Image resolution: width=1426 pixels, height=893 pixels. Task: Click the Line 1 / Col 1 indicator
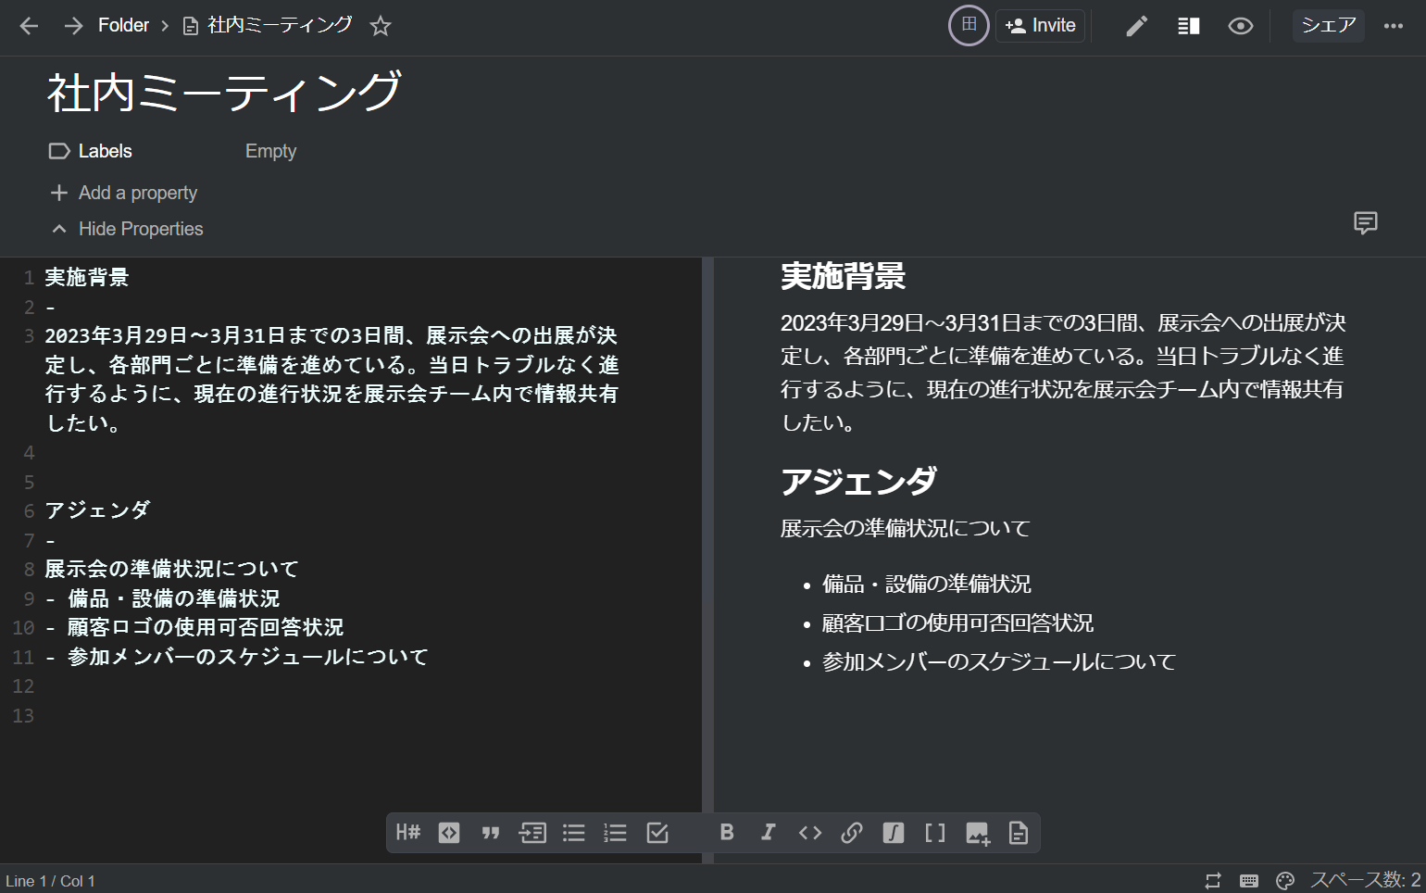click(50, 881)
